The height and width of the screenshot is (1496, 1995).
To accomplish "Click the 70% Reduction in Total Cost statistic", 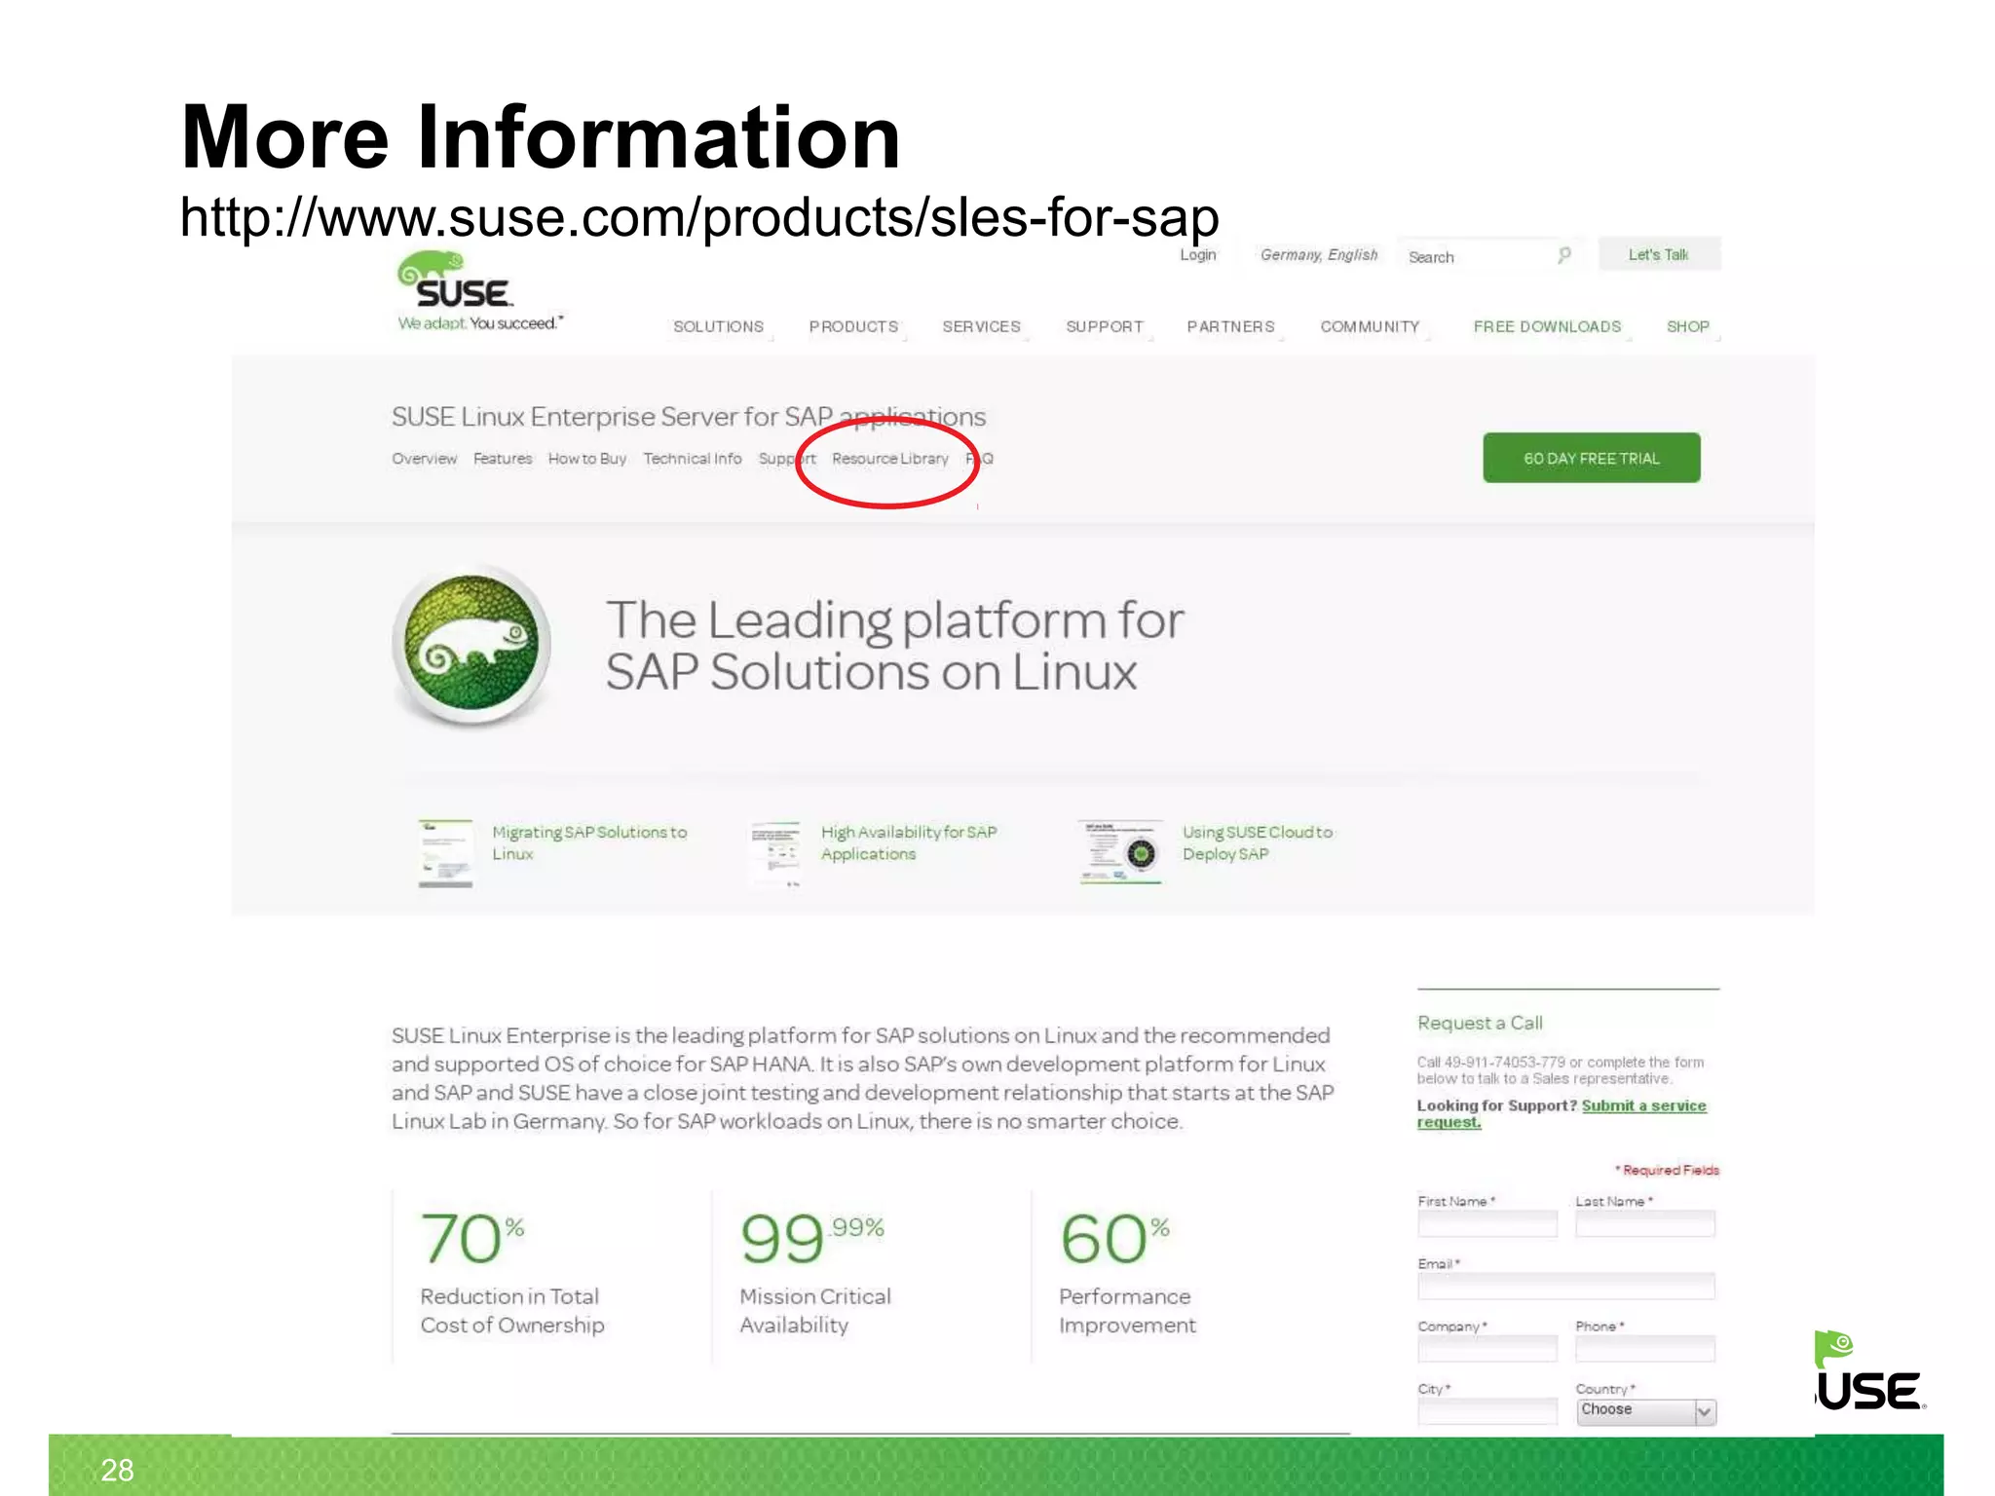I will [x=512, y=1273].
